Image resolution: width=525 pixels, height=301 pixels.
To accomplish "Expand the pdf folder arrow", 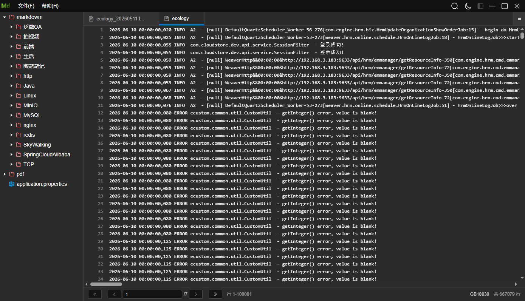I will click(5, 174).
